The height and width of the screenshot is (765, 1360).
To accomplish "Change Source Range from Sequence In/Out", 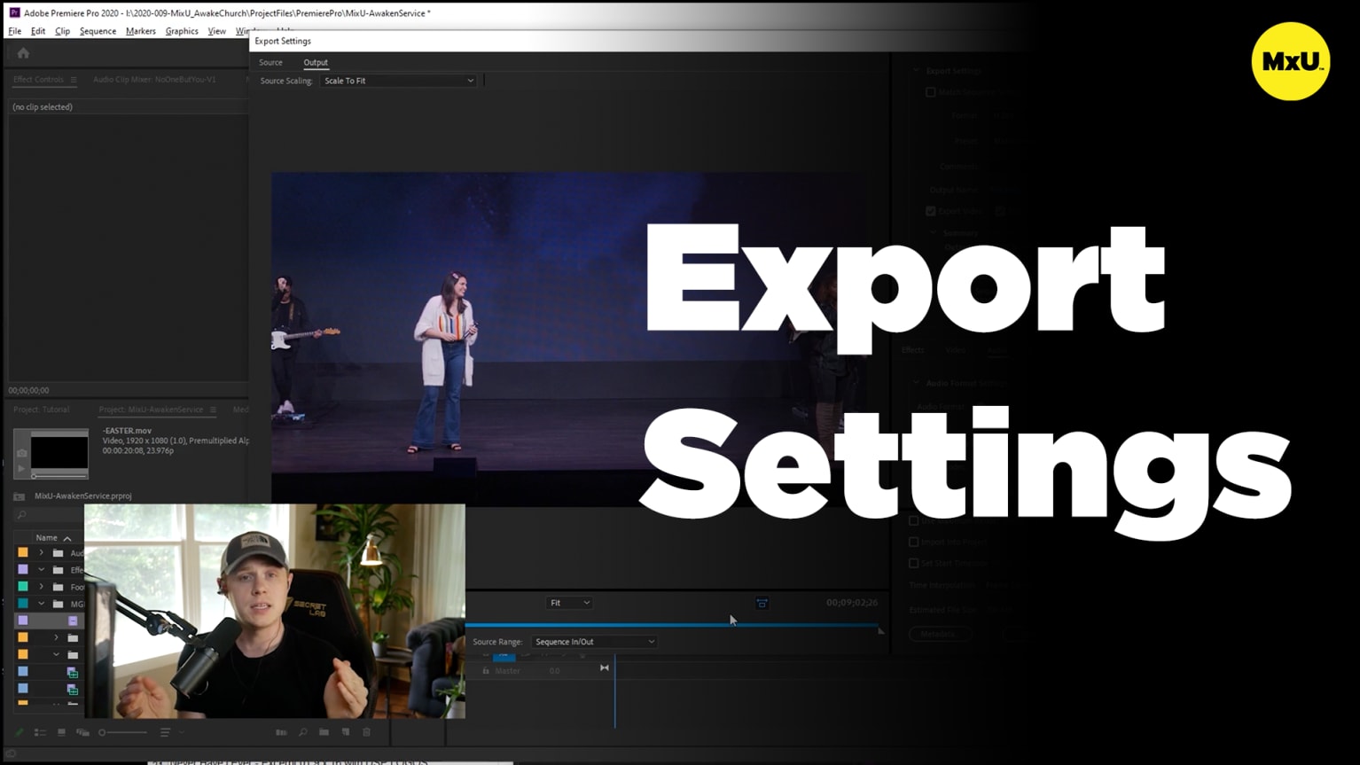I will click(593, 641).
